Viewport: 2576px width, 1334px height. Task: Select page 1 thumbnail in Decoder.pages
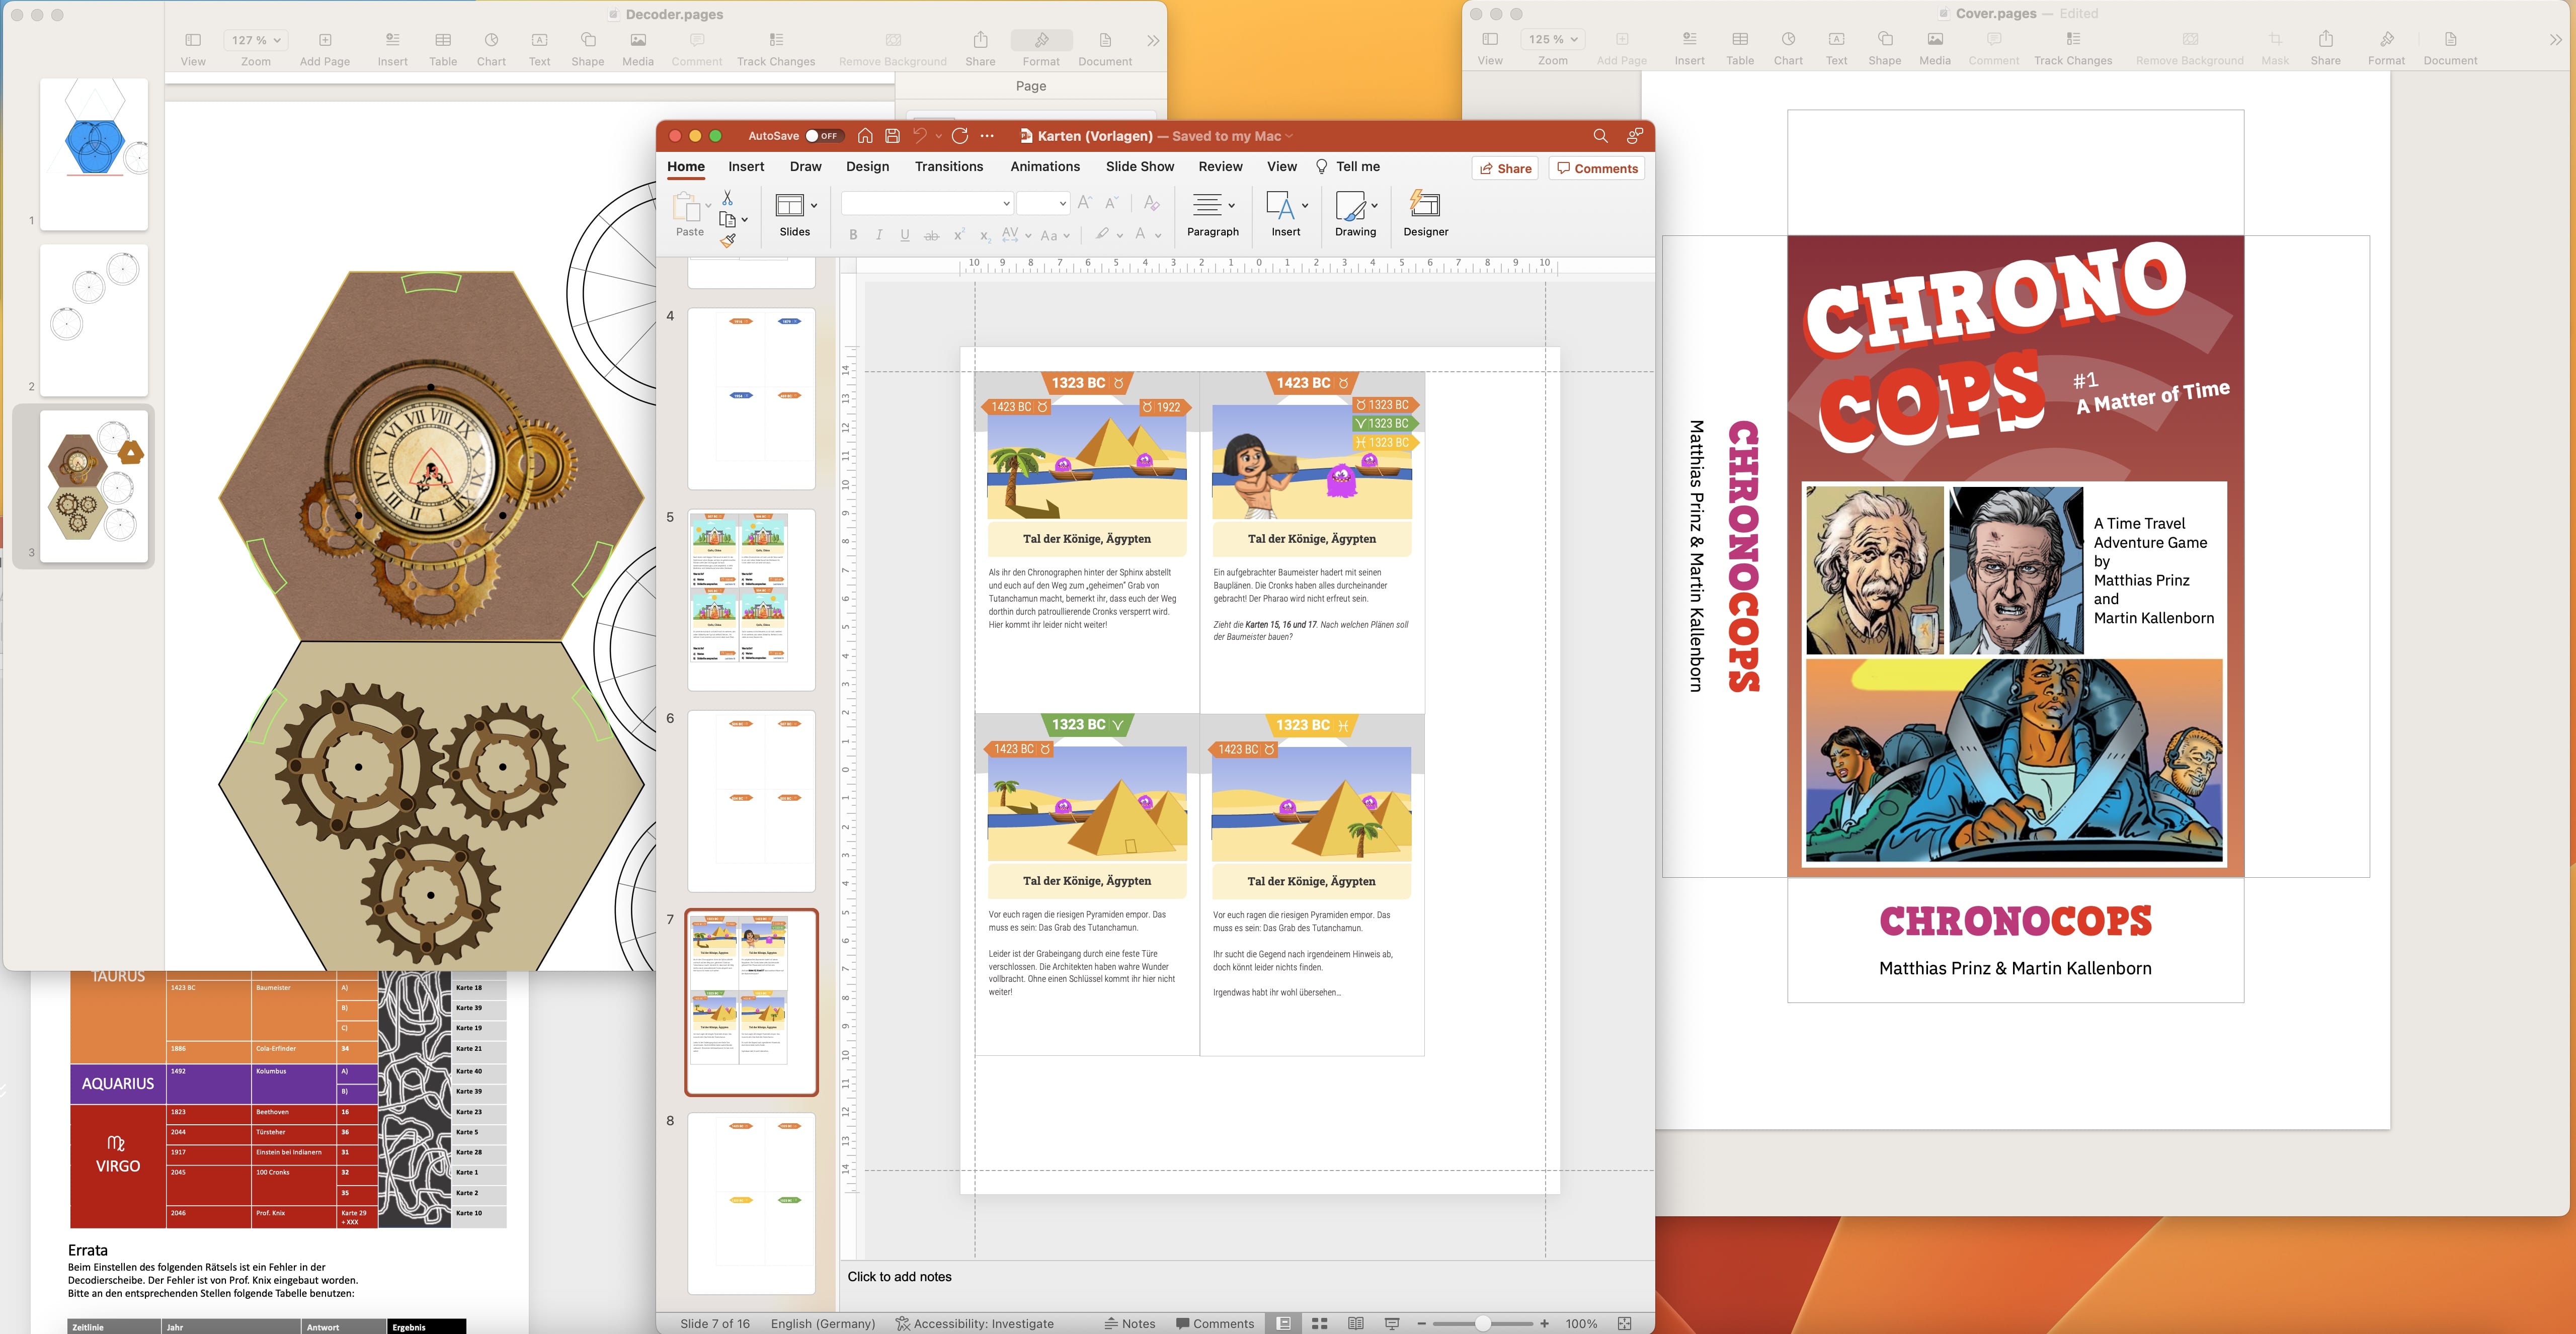coord(94,154)
